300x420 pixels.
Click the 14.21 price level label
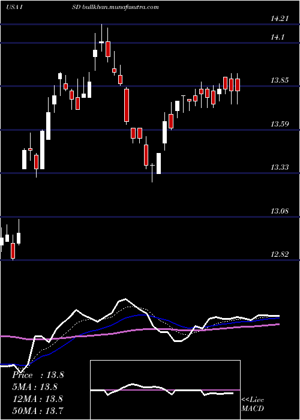(x=280, y=19)
